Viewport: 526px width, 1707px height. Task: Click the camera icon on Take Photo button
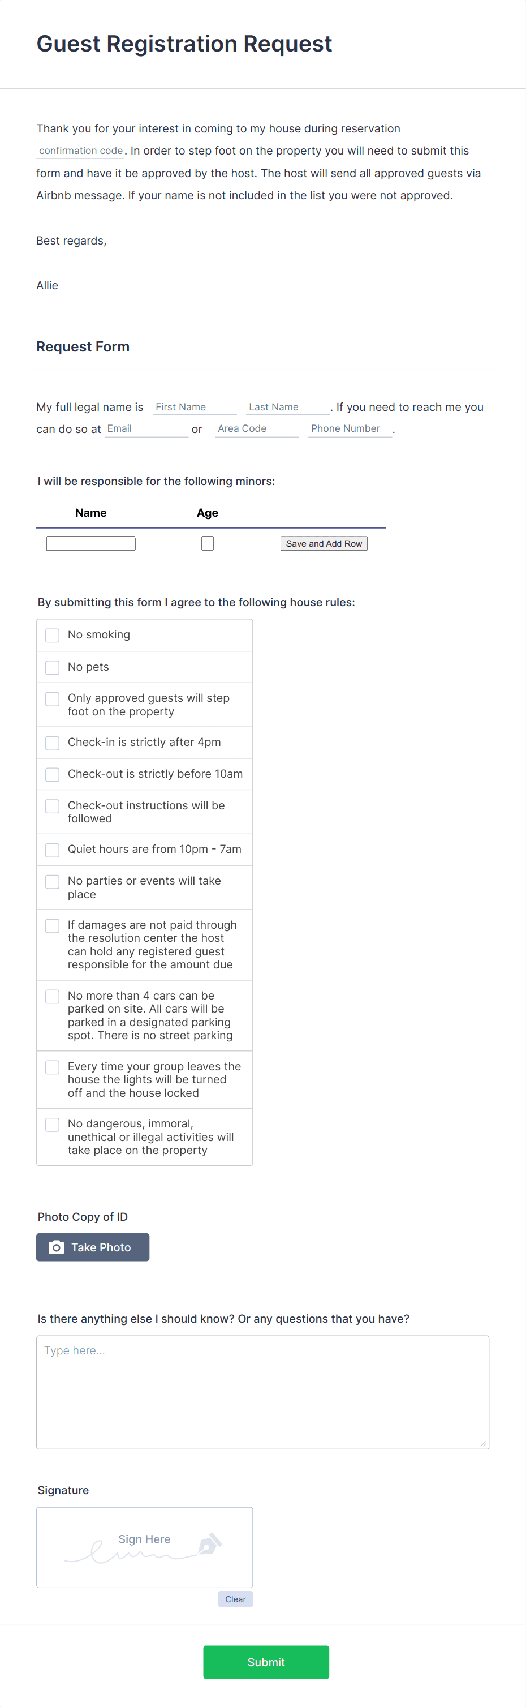coord(58,1247)
